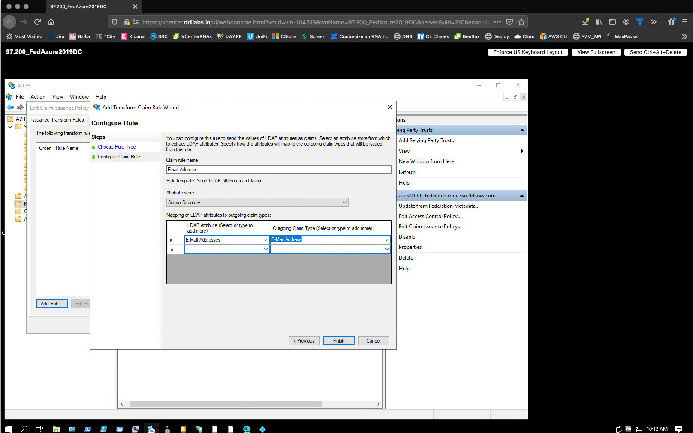Click the horizontal scrollbar in center pane
The image size is (693, 433).
(x=226, y=404)
